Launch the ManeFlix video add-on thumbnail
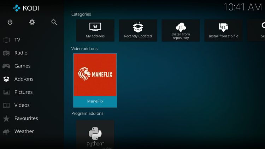This screenshot has height=149, width=265. [x=95, y=74]
